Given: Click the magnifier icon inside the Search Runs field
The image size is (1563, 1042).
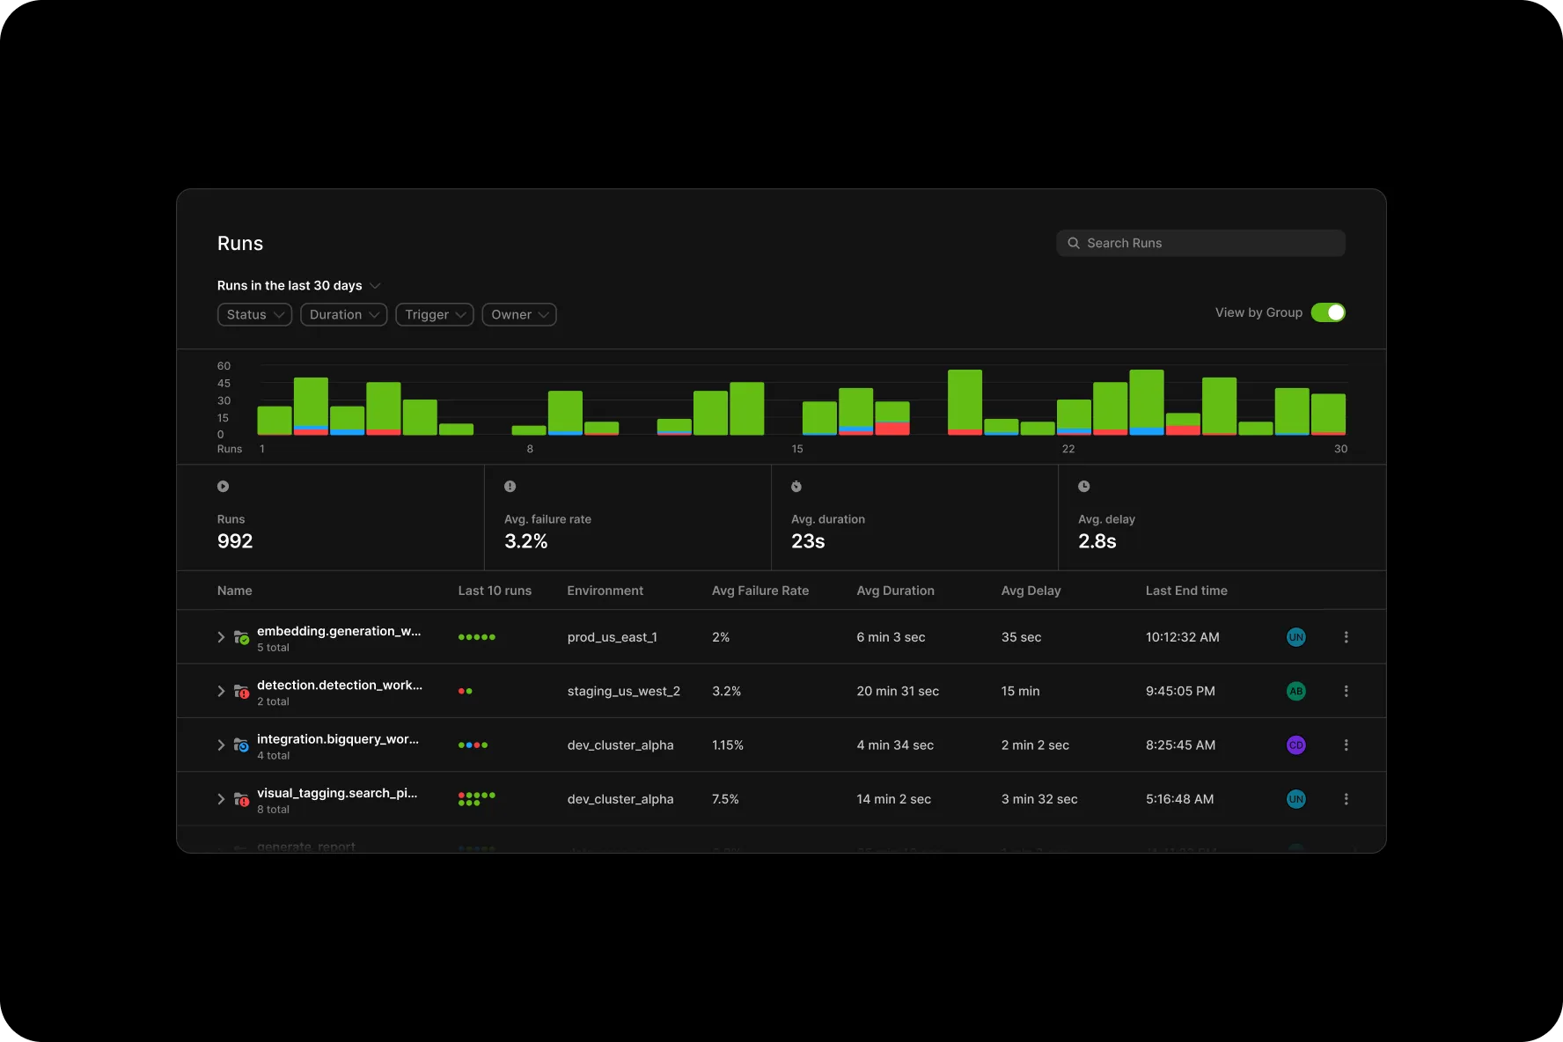Looking at the screenshot, I should pyautogui.click(x=1074, y=243).
